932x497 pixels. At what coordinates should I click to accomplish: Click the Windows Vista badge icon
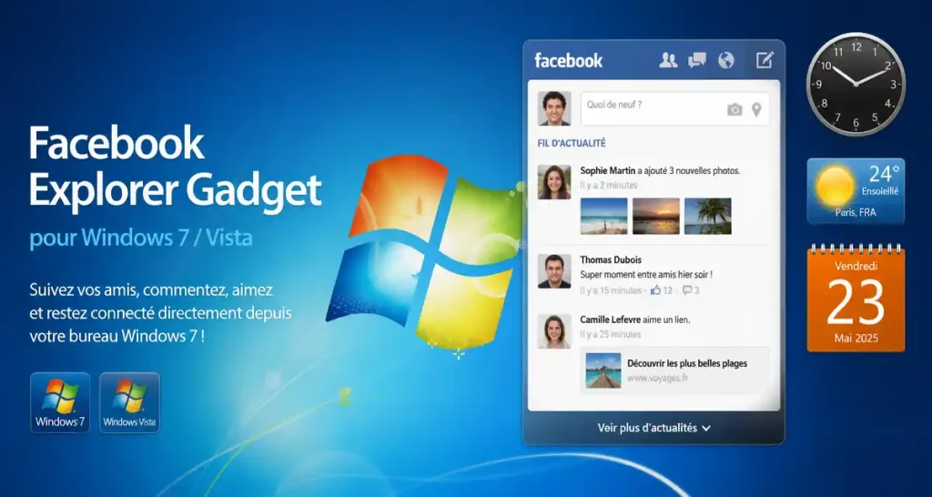(x=129, y=402)
